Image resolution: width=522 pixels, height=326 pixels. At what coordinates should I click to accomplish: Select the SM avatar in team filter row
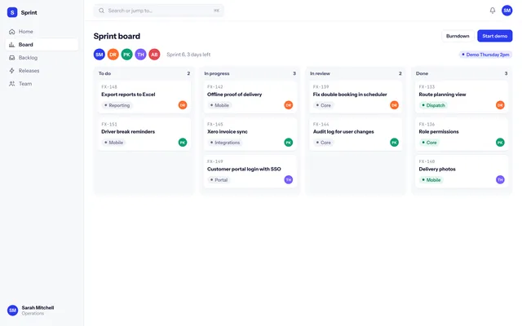[100, 55]
